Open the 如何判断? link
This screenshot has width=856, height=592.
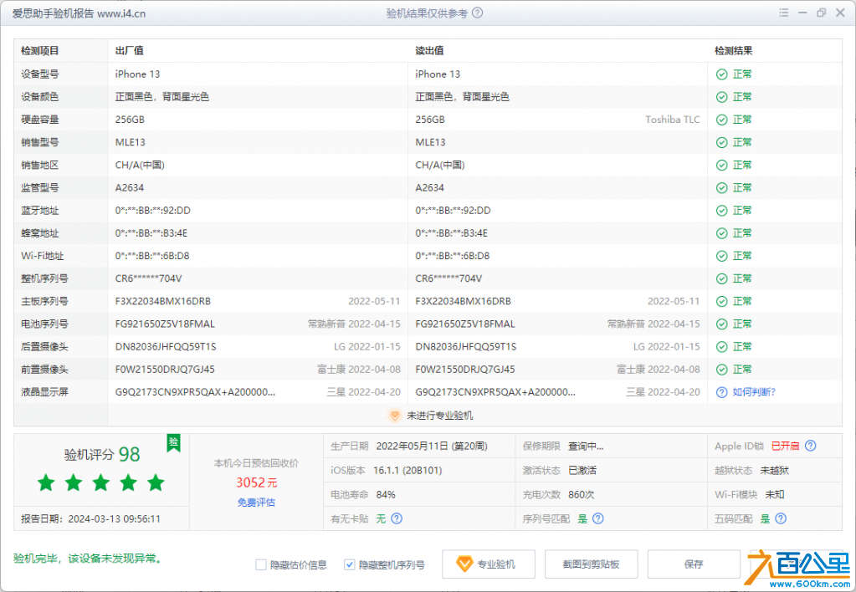point(754,392)
